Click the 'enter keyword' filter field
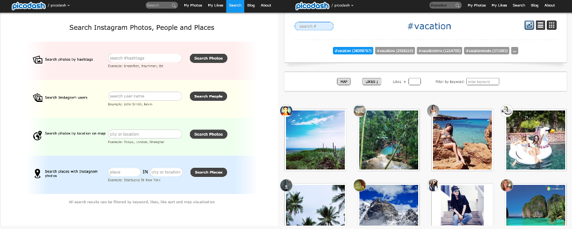Viewport: 572px width, 229px height. click(x=483, y=81)
